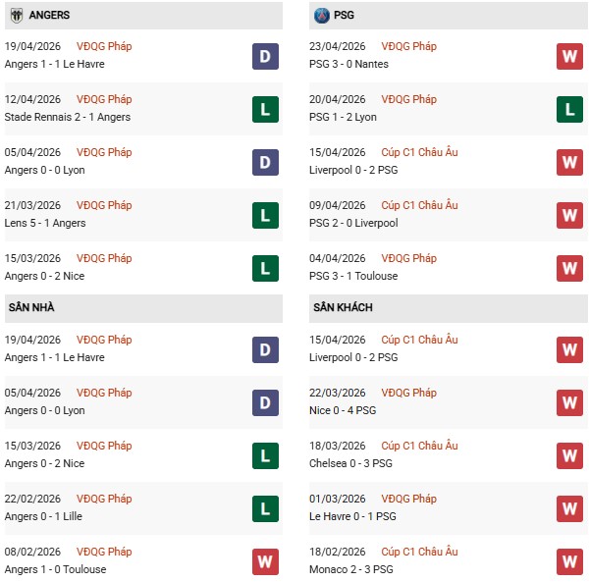Image resolution: width=589 pixels, height=582 pixels.
Task: Open VĐQG Pháp link for 21/03/2026 match
Action: [104, 205]
